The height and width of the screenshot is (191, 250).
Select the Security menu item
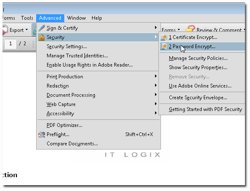97,37
